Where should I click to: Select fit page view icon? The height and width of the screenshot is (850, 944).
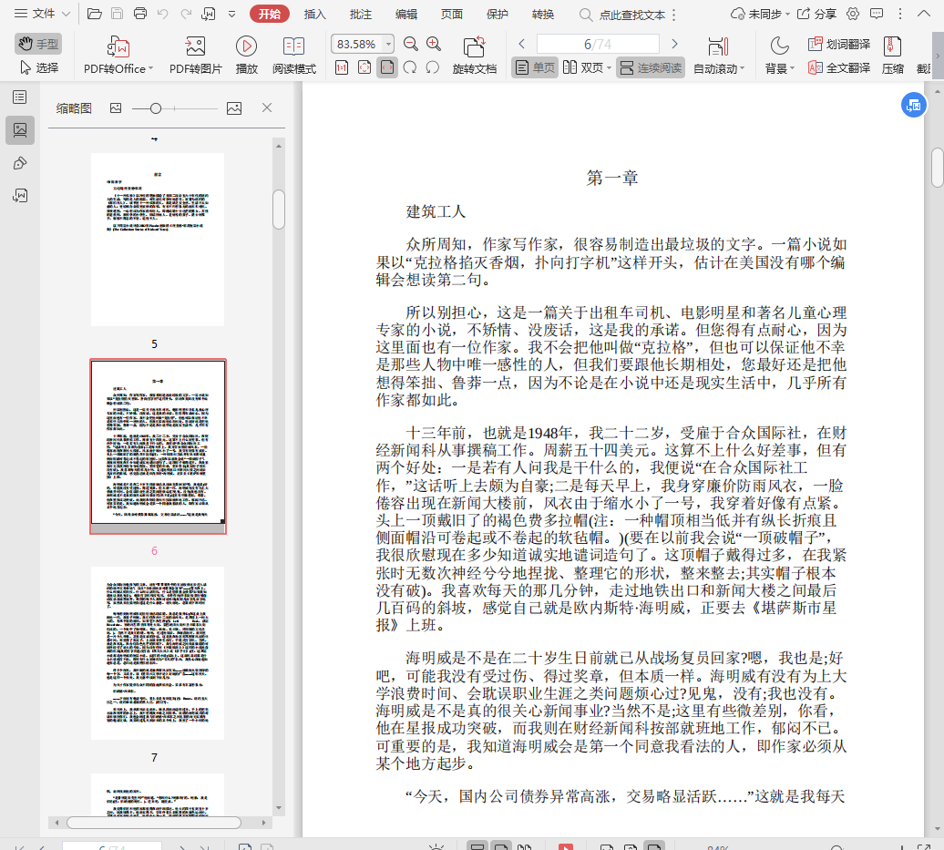tap(364, 67)
